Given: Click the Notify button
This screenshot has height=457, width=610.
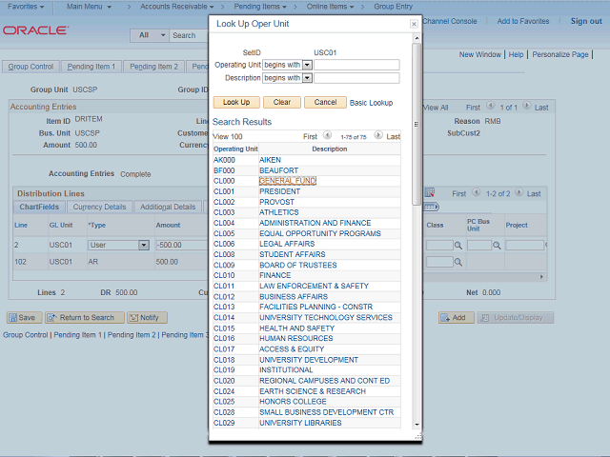Looking at the screenshot, I should click(147, 317).
